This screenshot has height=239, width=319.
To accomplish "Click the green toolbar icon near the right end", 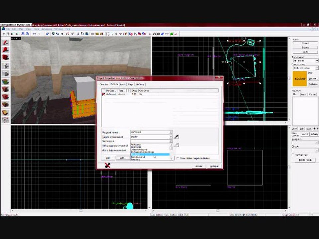I will click(x=172, y=34).
